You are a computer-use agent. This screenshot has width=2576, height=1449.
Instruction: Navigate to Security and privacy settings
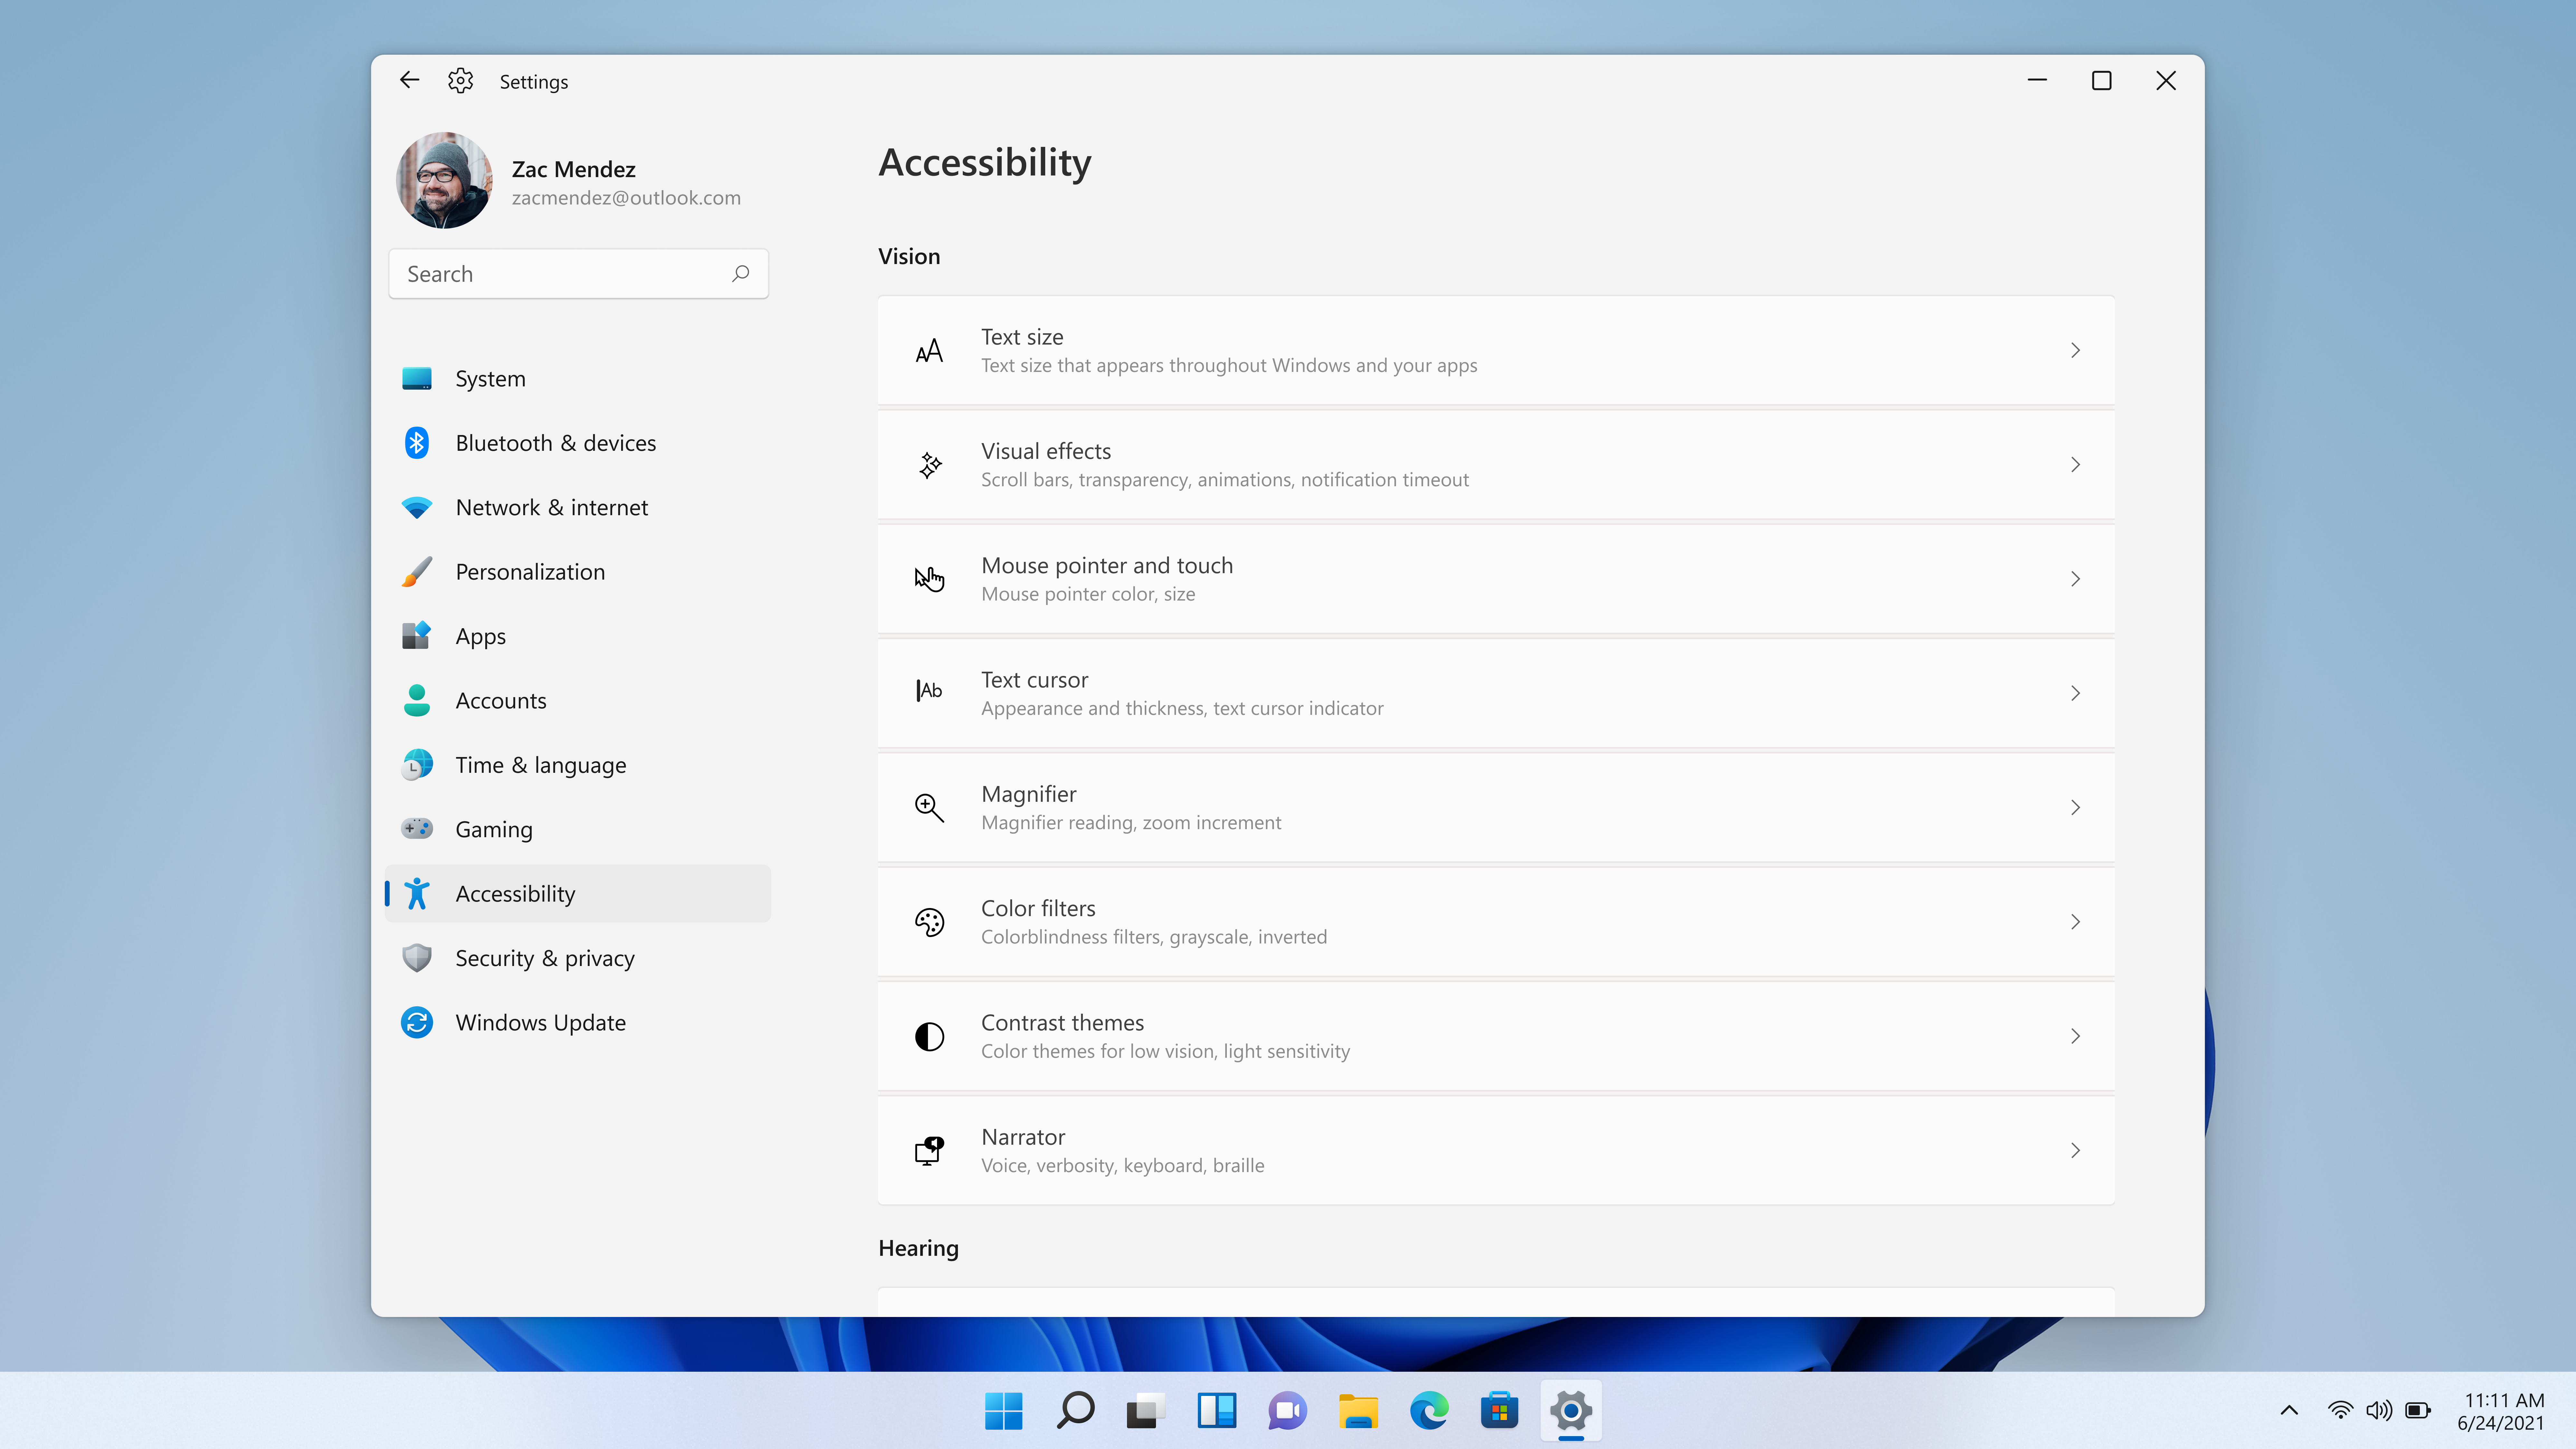click(543, 957)
